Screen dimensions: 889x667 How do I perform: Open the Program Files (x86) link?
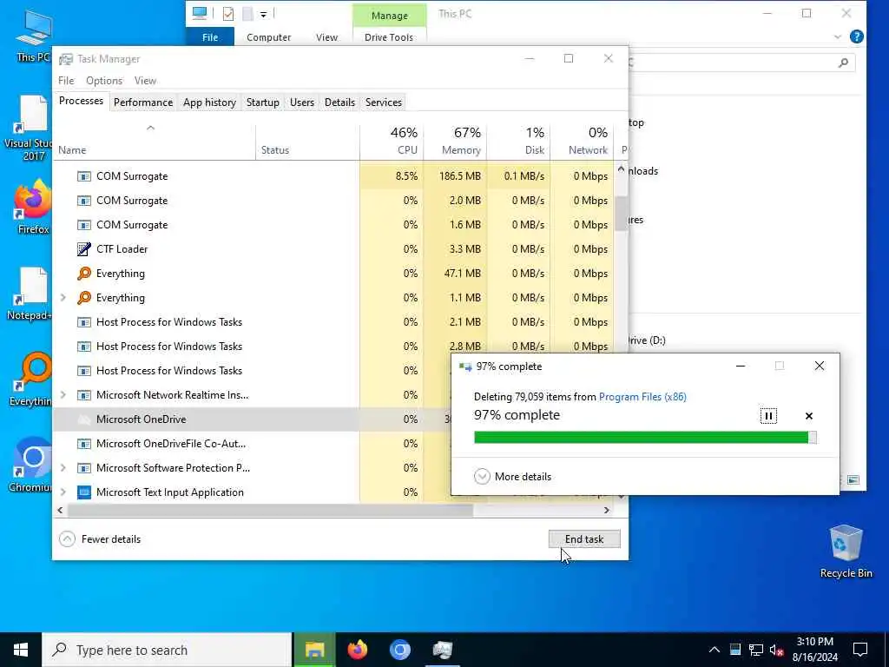(642, 396)
